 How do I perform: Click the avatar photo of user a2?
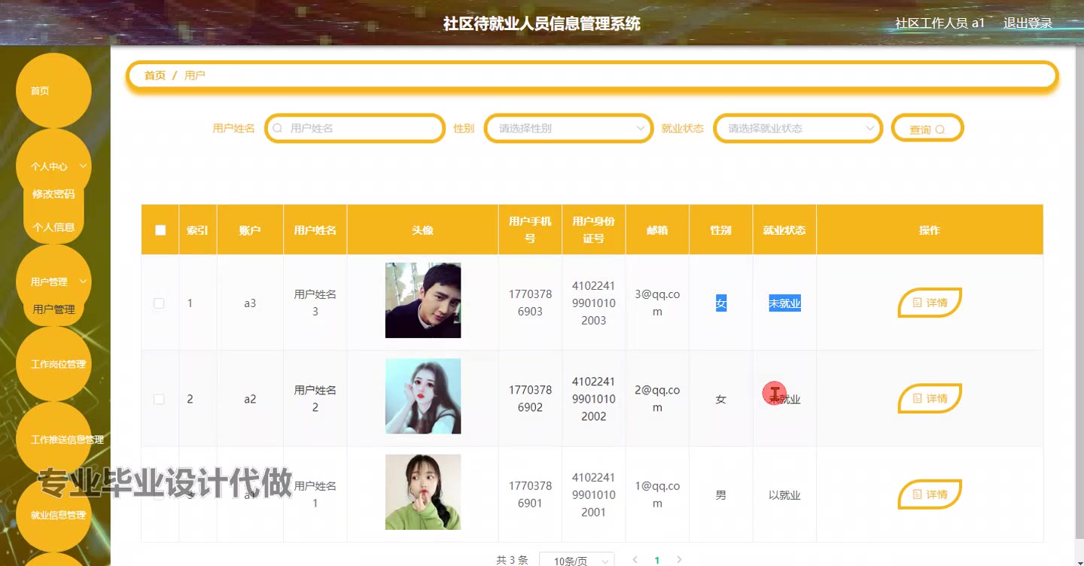tap(423, 396)
